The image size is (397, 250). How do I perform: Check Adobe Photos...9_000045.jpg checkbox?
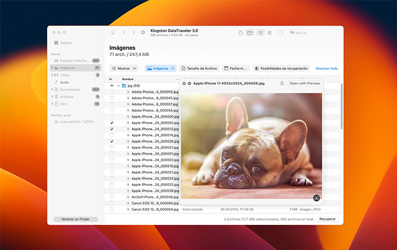point(112,98)
